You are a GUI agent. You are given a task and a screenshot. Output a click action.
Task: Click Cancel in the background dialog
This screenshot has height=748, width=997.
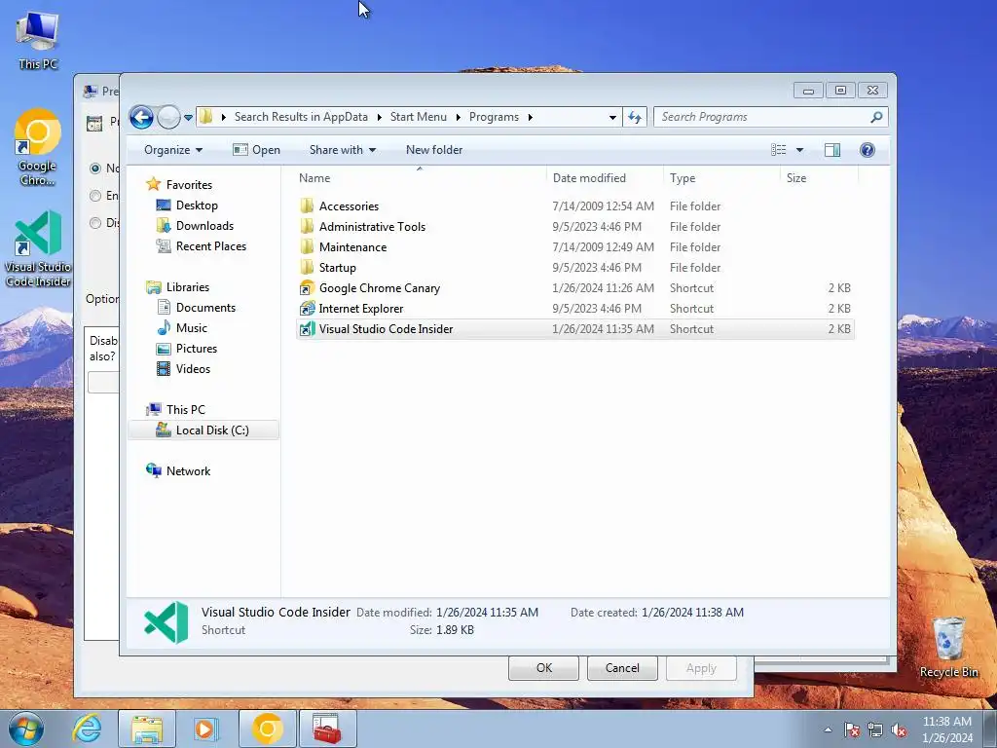(622, 668)
